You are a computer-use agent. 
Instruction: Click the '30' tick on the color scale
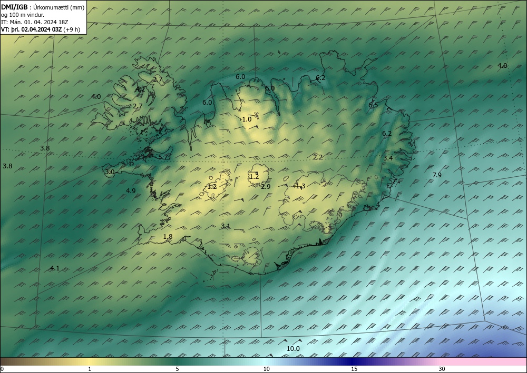click(x=442, y=369)
